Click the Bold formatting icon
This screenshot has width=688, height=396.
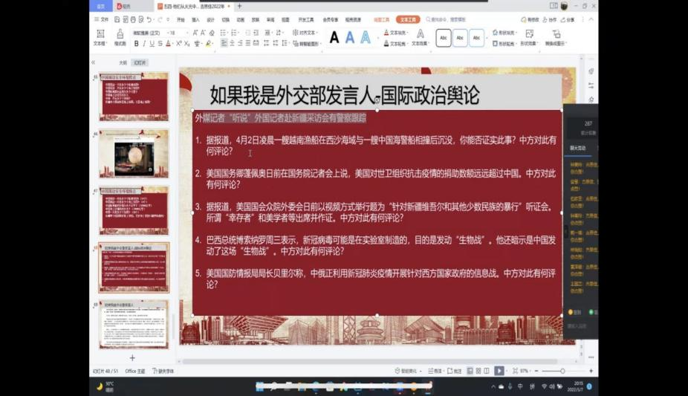tap(136, 44)
